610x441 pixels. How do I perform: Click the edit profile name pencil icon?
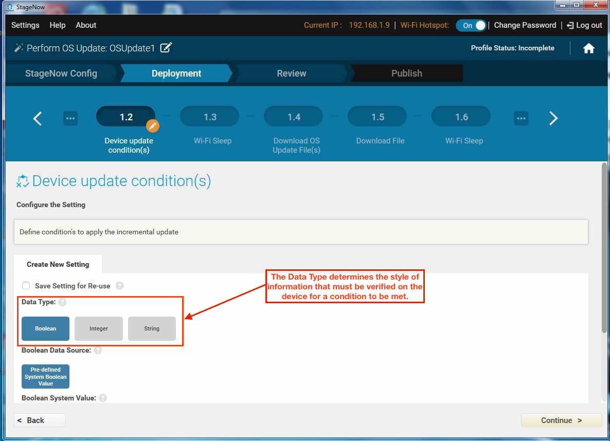tap(166, 48)
